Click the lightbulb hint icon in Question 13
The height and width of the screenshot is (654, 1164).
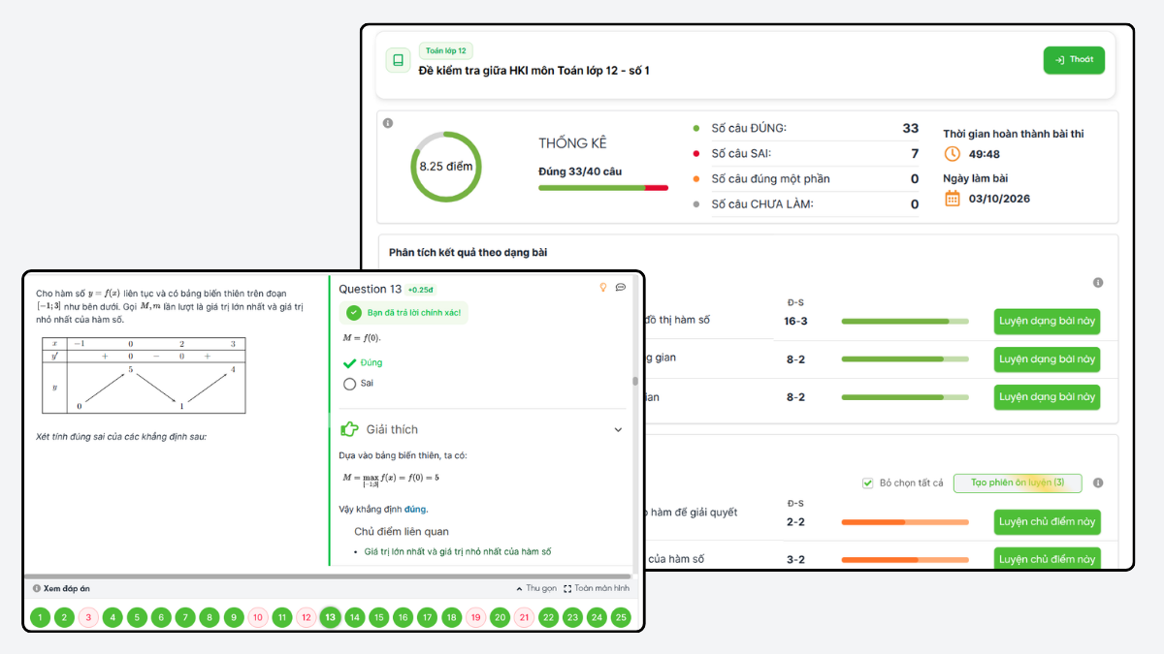click(x=602, y=288)
